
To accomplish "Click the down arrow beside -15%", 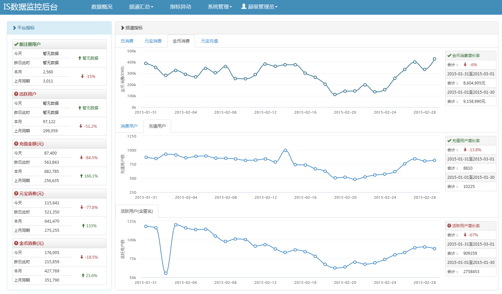I will pyautogui.click(x=82, y=76).
